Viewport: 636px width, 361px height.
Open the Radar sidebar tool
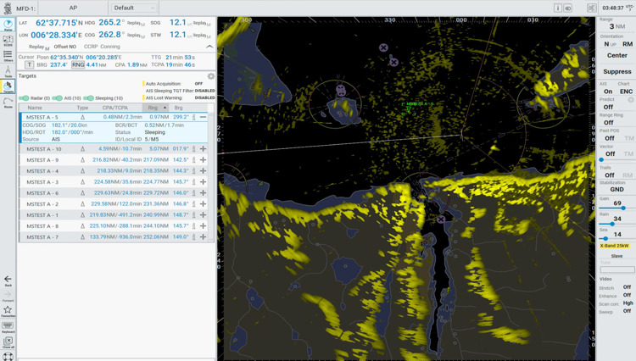(8, 24)
